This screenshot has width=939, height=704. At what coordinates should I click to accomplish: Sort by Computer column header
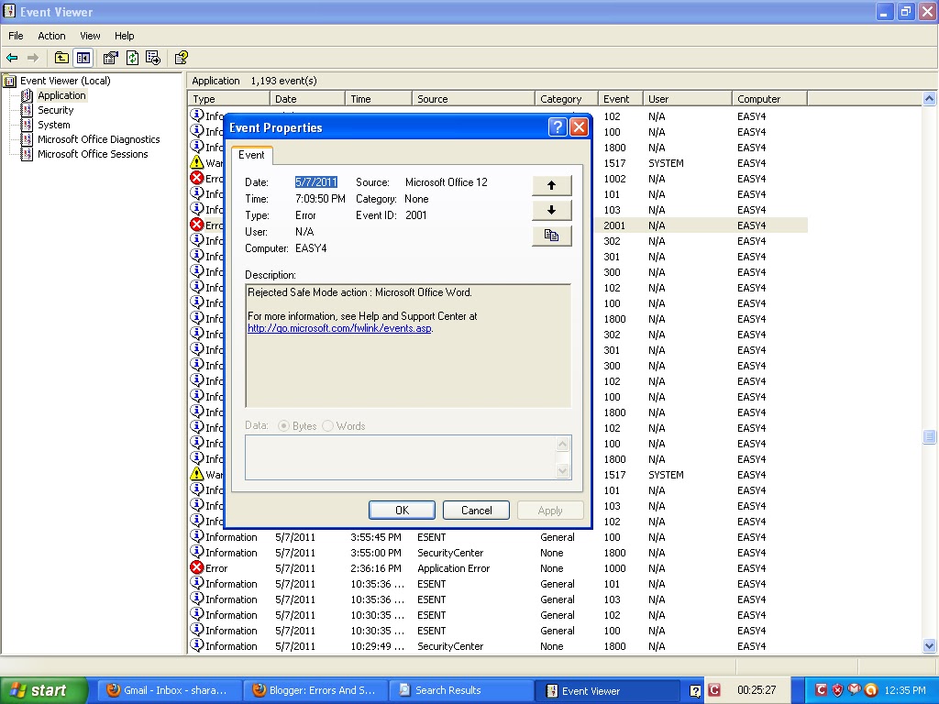(769, 99)
